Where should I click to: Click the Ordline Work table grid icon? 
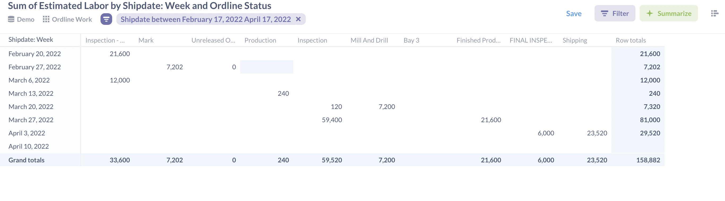[x=46, y=19]
